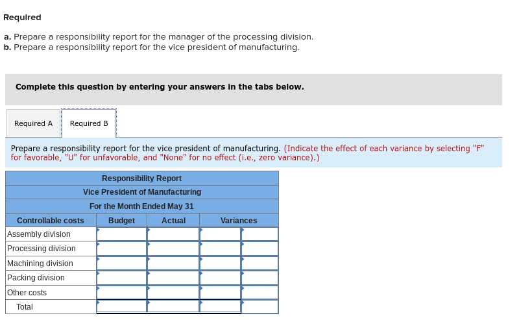Click requirement a about processing division
Image resolution: width=519 pixels, height=320 pixels.
[158, 36]
